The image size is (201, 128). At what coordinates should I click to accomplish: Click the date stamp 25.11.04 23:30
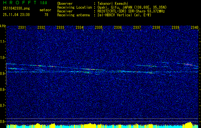coord(16,15)
